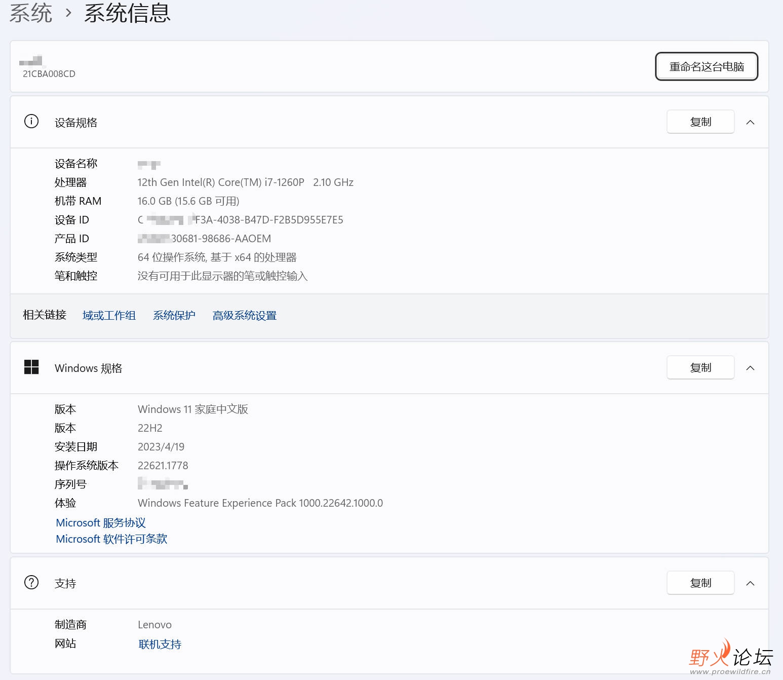
Task: Click the 网站 label
Action: click(65, 643)
